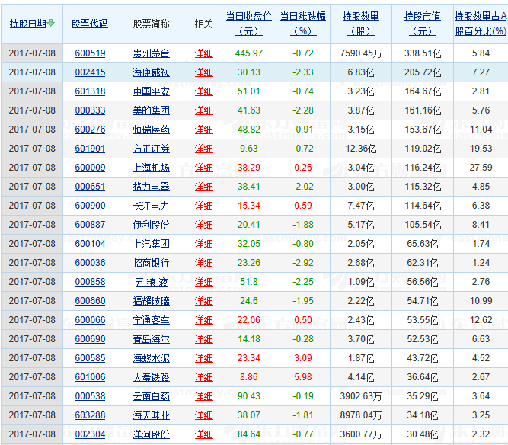Click 详细 for 大秦铁路 row
508x445 pixels.
tap(204, 377)
